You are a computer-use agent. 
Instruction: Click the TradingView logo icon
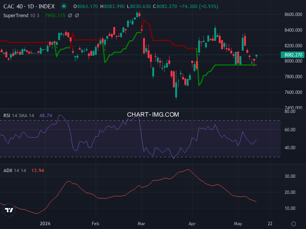(x=9, y=210)
